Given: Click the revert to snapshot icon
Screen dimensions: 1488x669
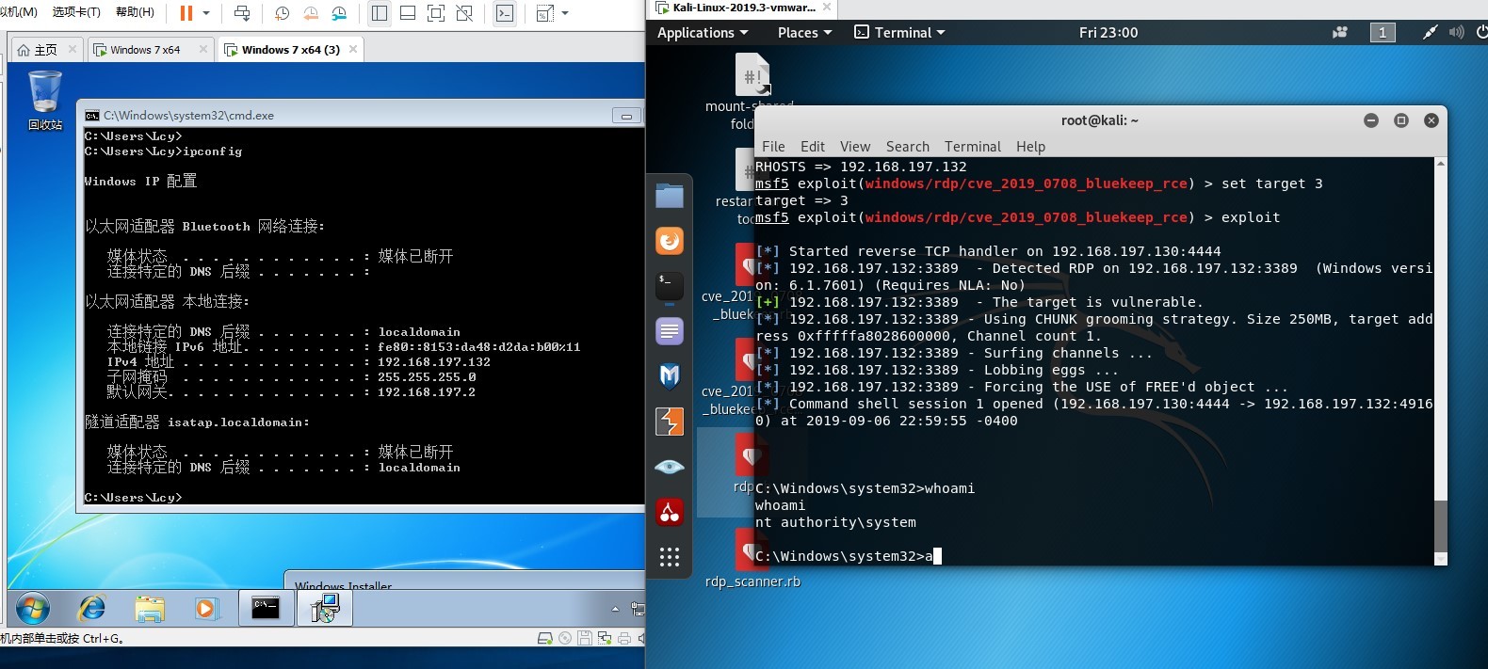Looking at the screenshot, I should click(311, 13).
